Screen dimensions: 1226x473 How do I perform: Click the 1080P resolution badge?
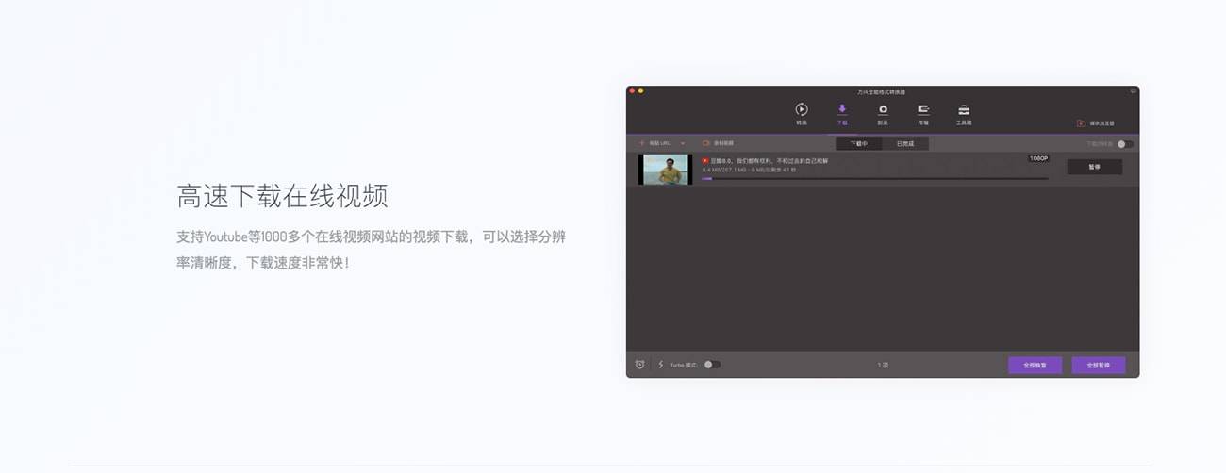[x=1038, y=158]
